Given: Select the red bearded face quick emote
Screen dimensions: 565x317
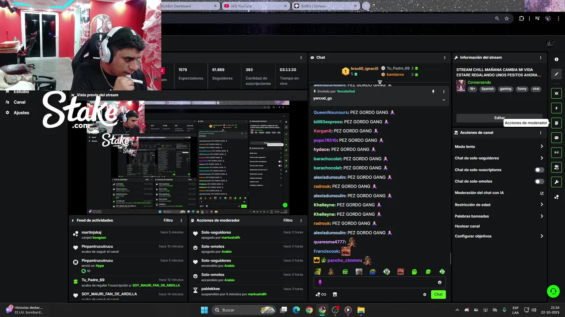Looking at the screenshot, I should tap(400, 272).
